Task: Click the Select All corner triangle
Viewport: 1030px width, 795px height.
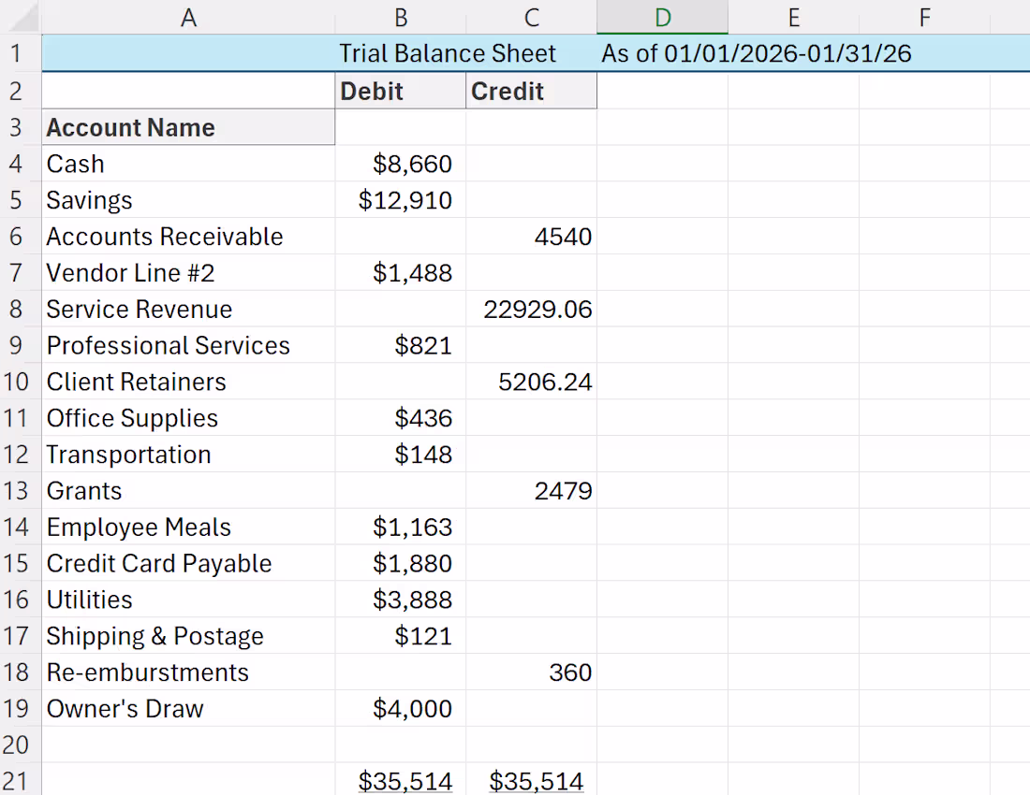Action: tap(21, 17)
